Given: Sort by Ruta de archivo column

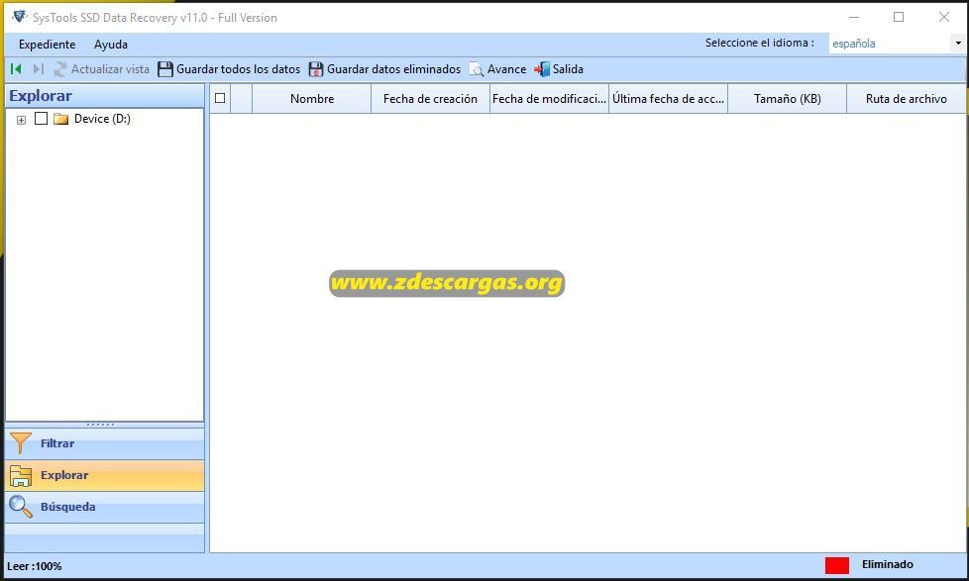Looking at the screenshot, I should (x=906, y=99).
